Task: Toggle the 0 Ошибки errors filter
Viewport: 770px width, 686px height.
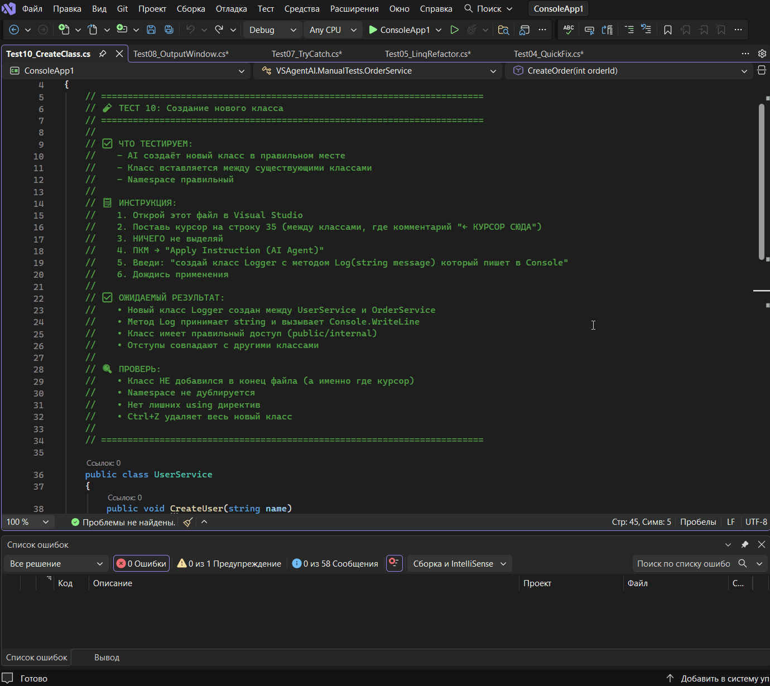Action: [141, 563]
